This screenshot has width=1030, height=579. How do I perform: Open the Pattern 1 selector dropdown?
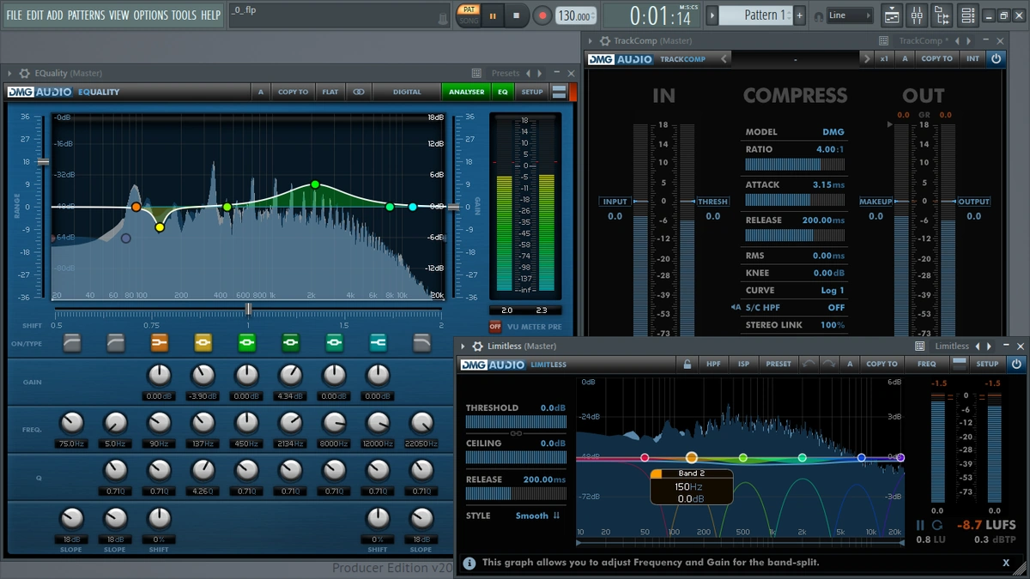755,15
